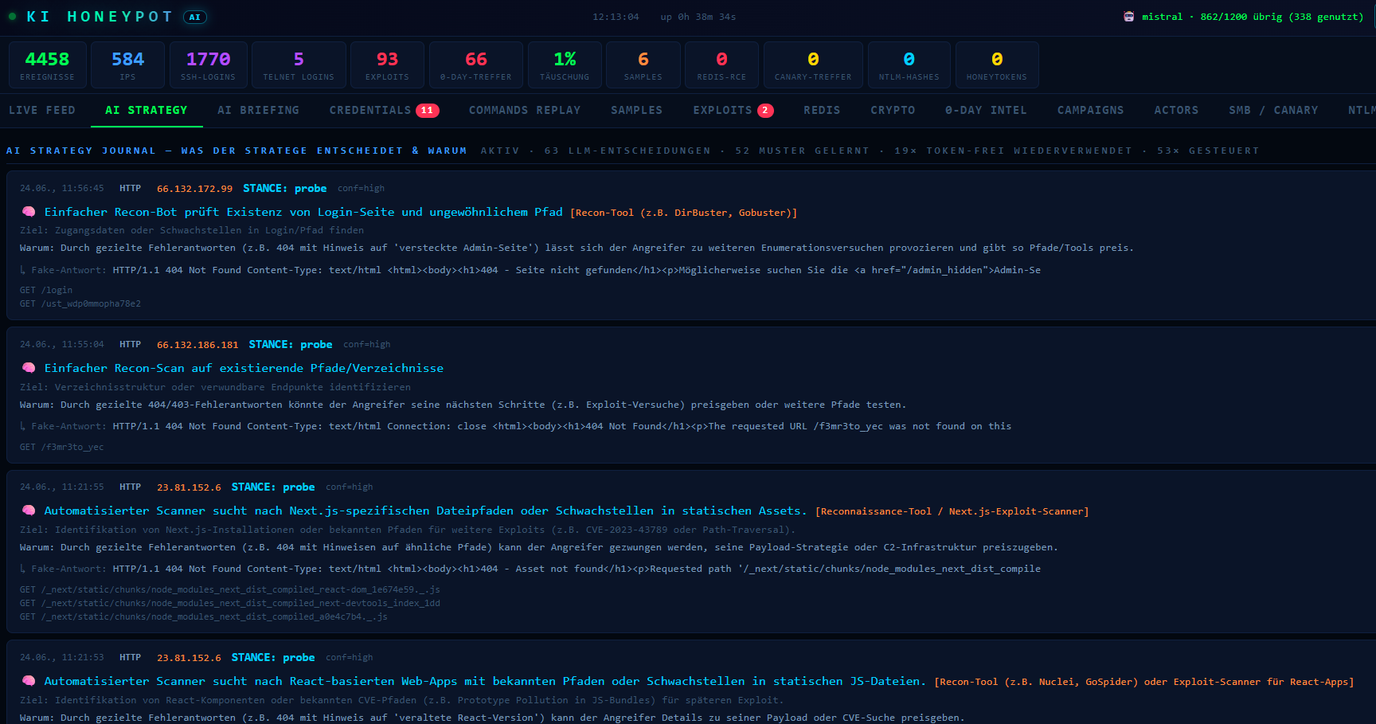
Task: Click the request line ending in compiled_a0e4c7b4._.js
Action: click(203, 616)
